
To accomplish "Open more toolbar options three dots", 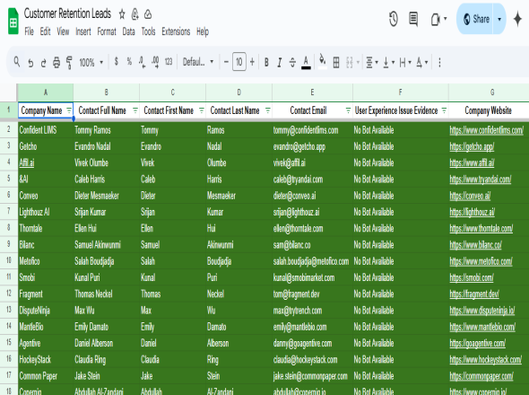I will [x=439, y=63].
